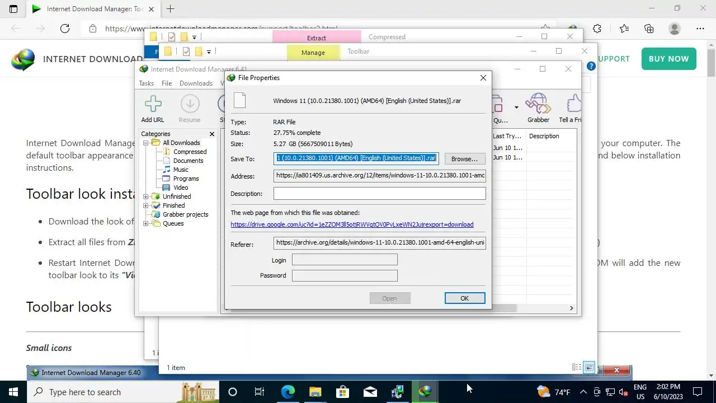
Task: Close the File Properties dialog
Action: click(483, 78)
